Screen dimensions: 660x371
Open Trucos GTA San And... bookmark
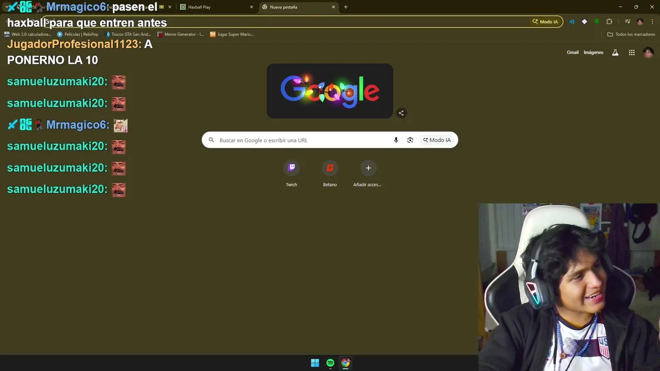[128, 35]
